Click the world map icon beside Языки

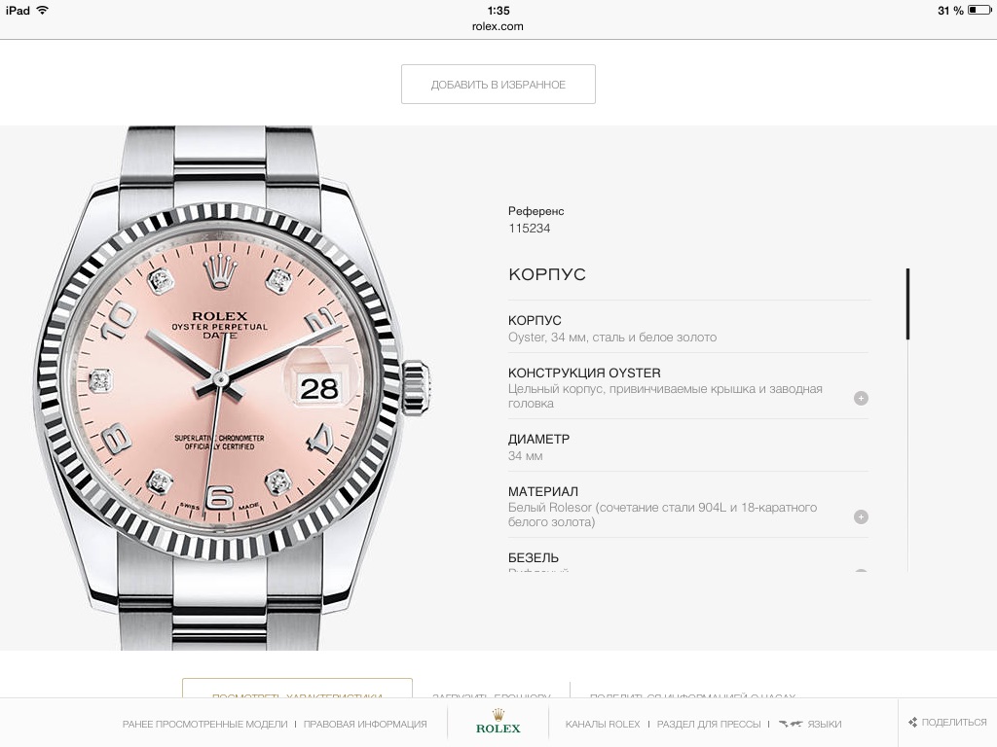[790, 724]
